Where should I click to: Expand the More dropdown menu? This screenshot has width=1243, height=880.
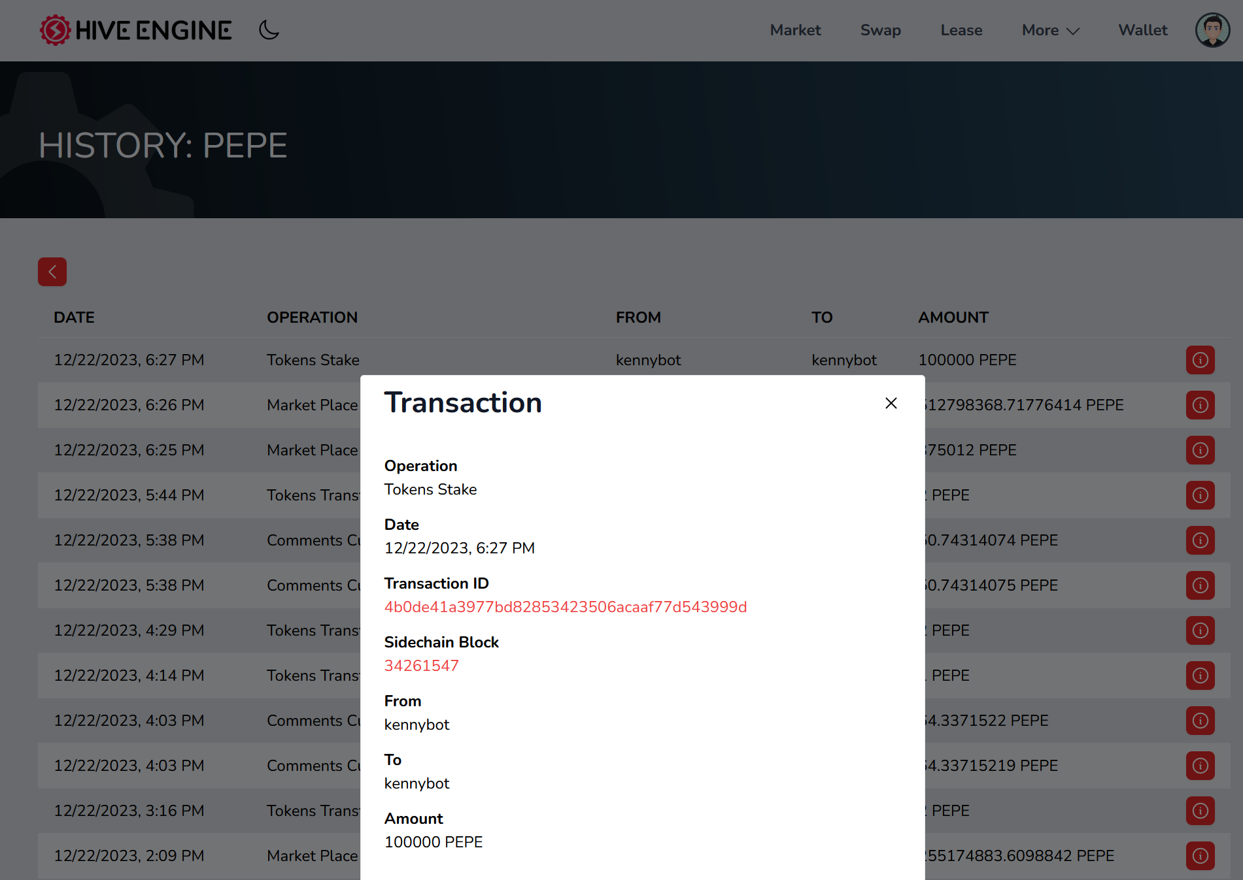[x=1050, y=30]
